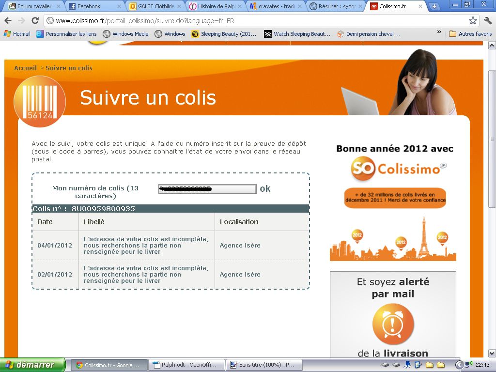This screenshot has height=372, width=496.
Task: Reload the page with the refresh icon
Action: tap(35, 21)
